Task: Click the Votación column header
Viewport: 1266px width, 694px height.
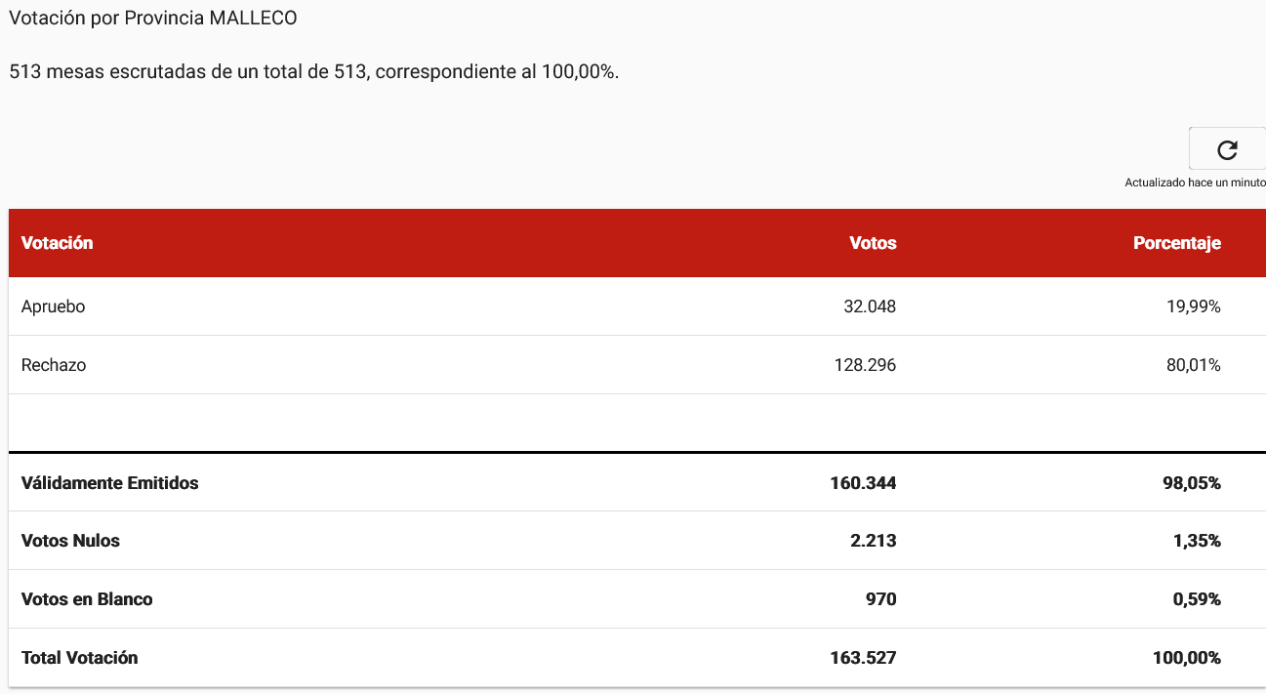Action: (x=58, y=243)
